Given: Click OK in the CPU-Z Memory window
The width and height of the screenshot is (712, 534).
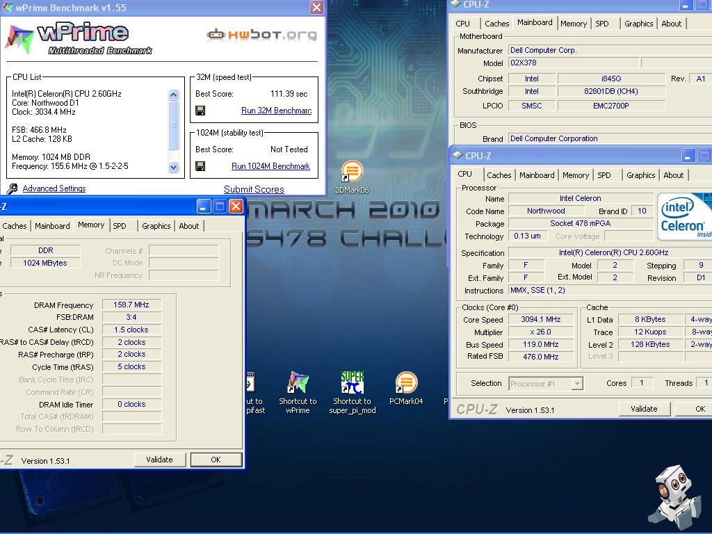Looking at the screenshot, I should coord(216,460).
